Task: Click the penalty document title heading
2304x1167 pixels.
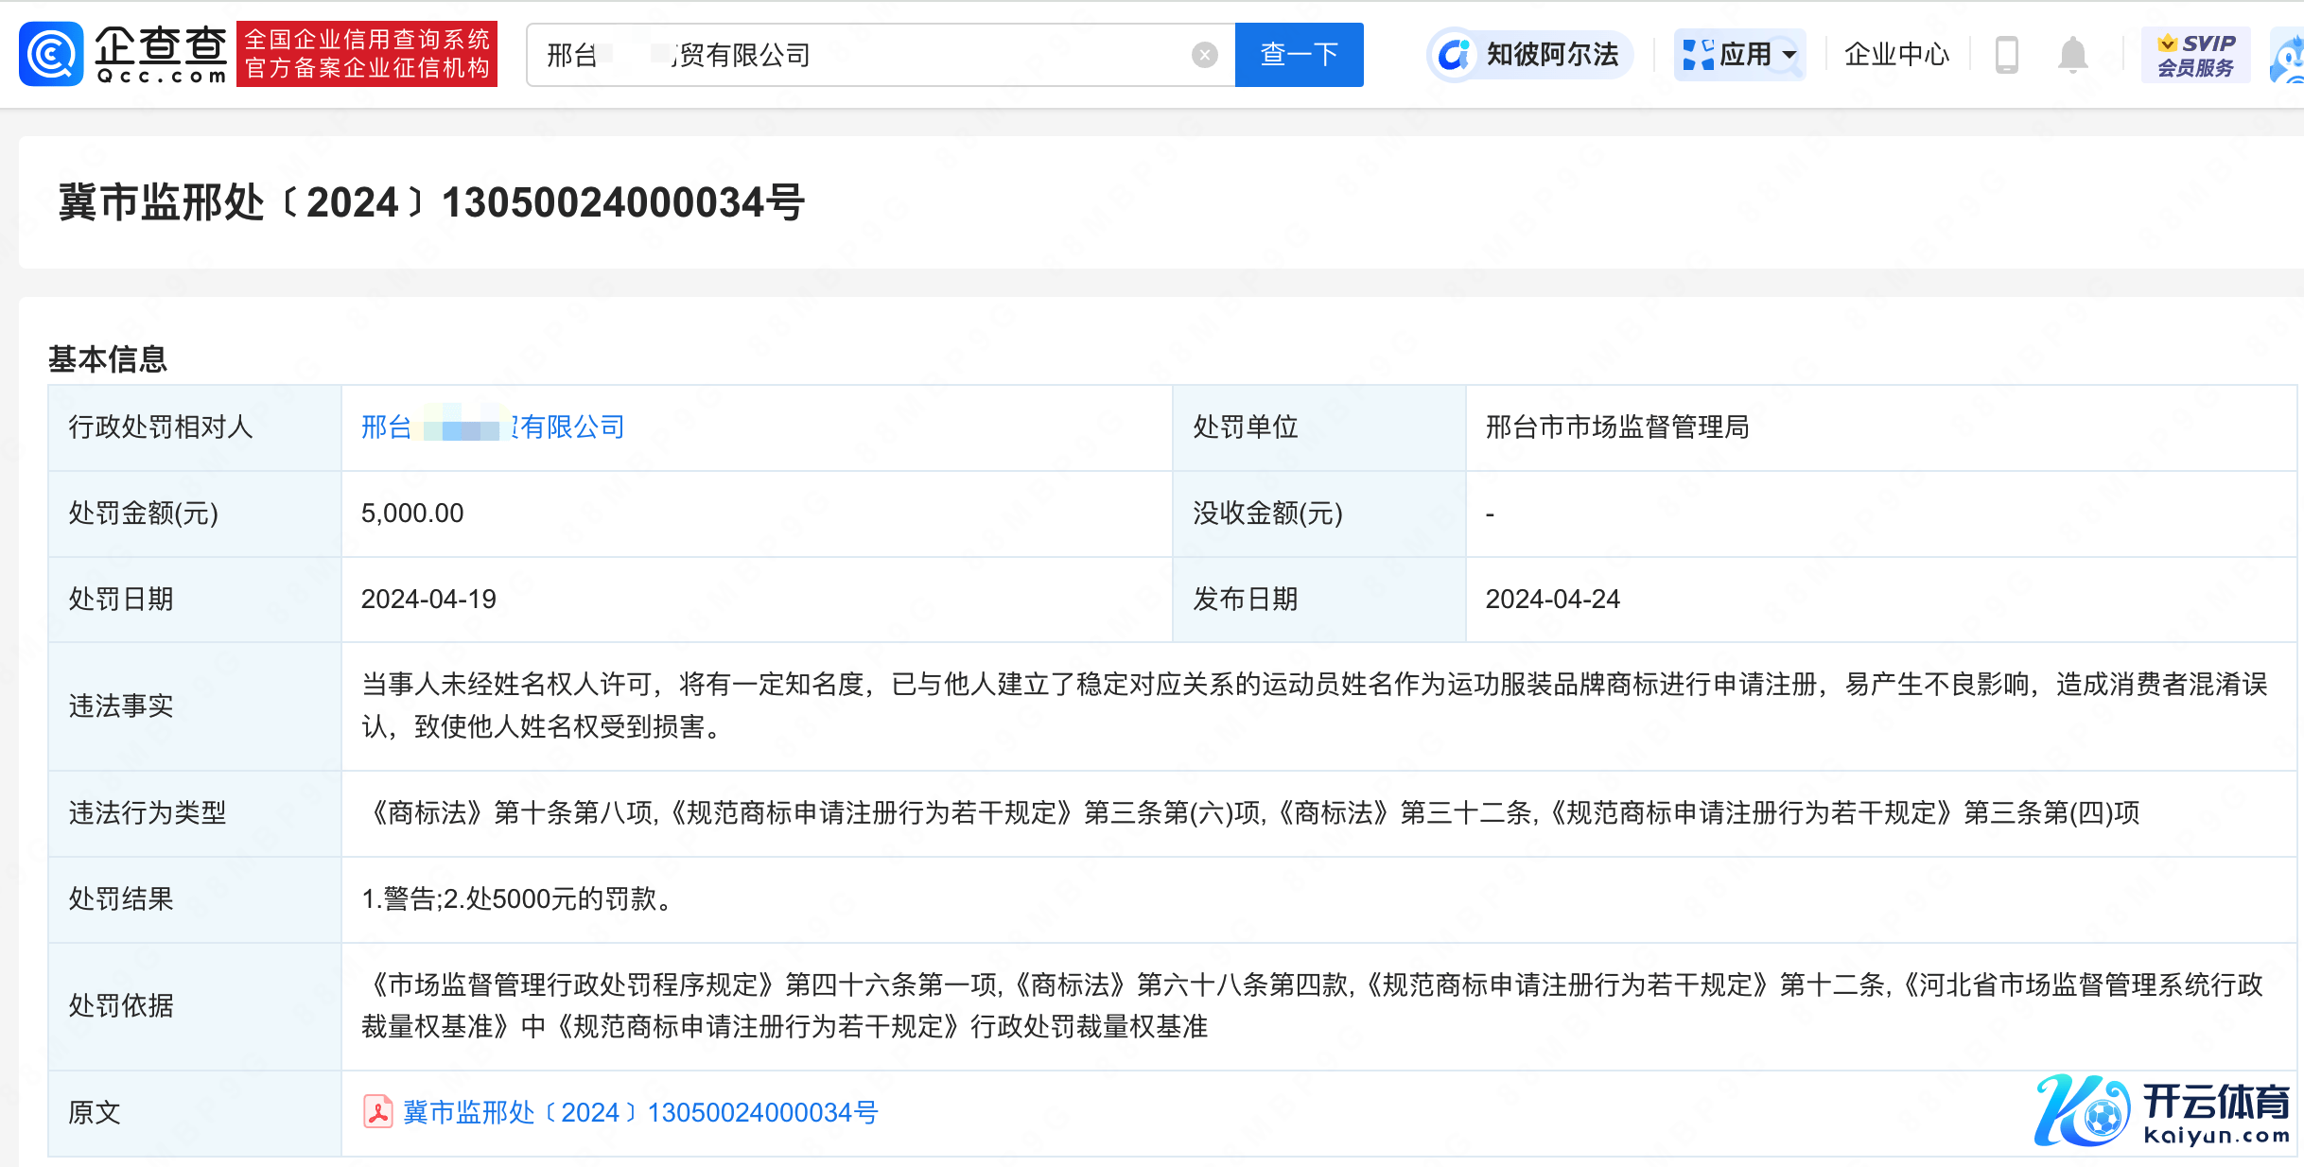Action: point(431,202)
